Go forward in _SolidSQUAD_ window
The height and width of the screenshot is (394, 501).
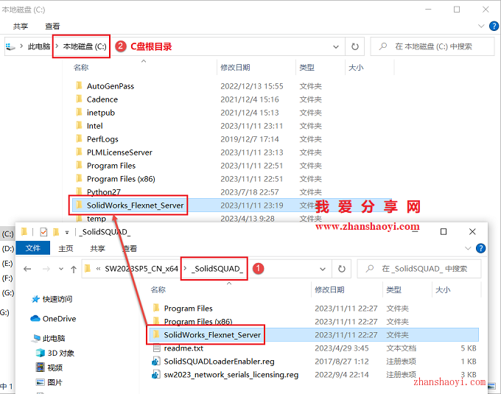[x=46, y=269]
